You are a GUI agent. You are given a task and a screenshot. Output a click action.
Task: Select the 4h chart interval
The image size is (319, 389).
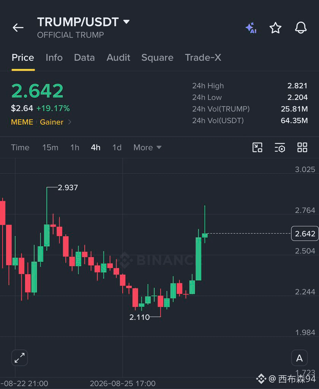point(95,147)
